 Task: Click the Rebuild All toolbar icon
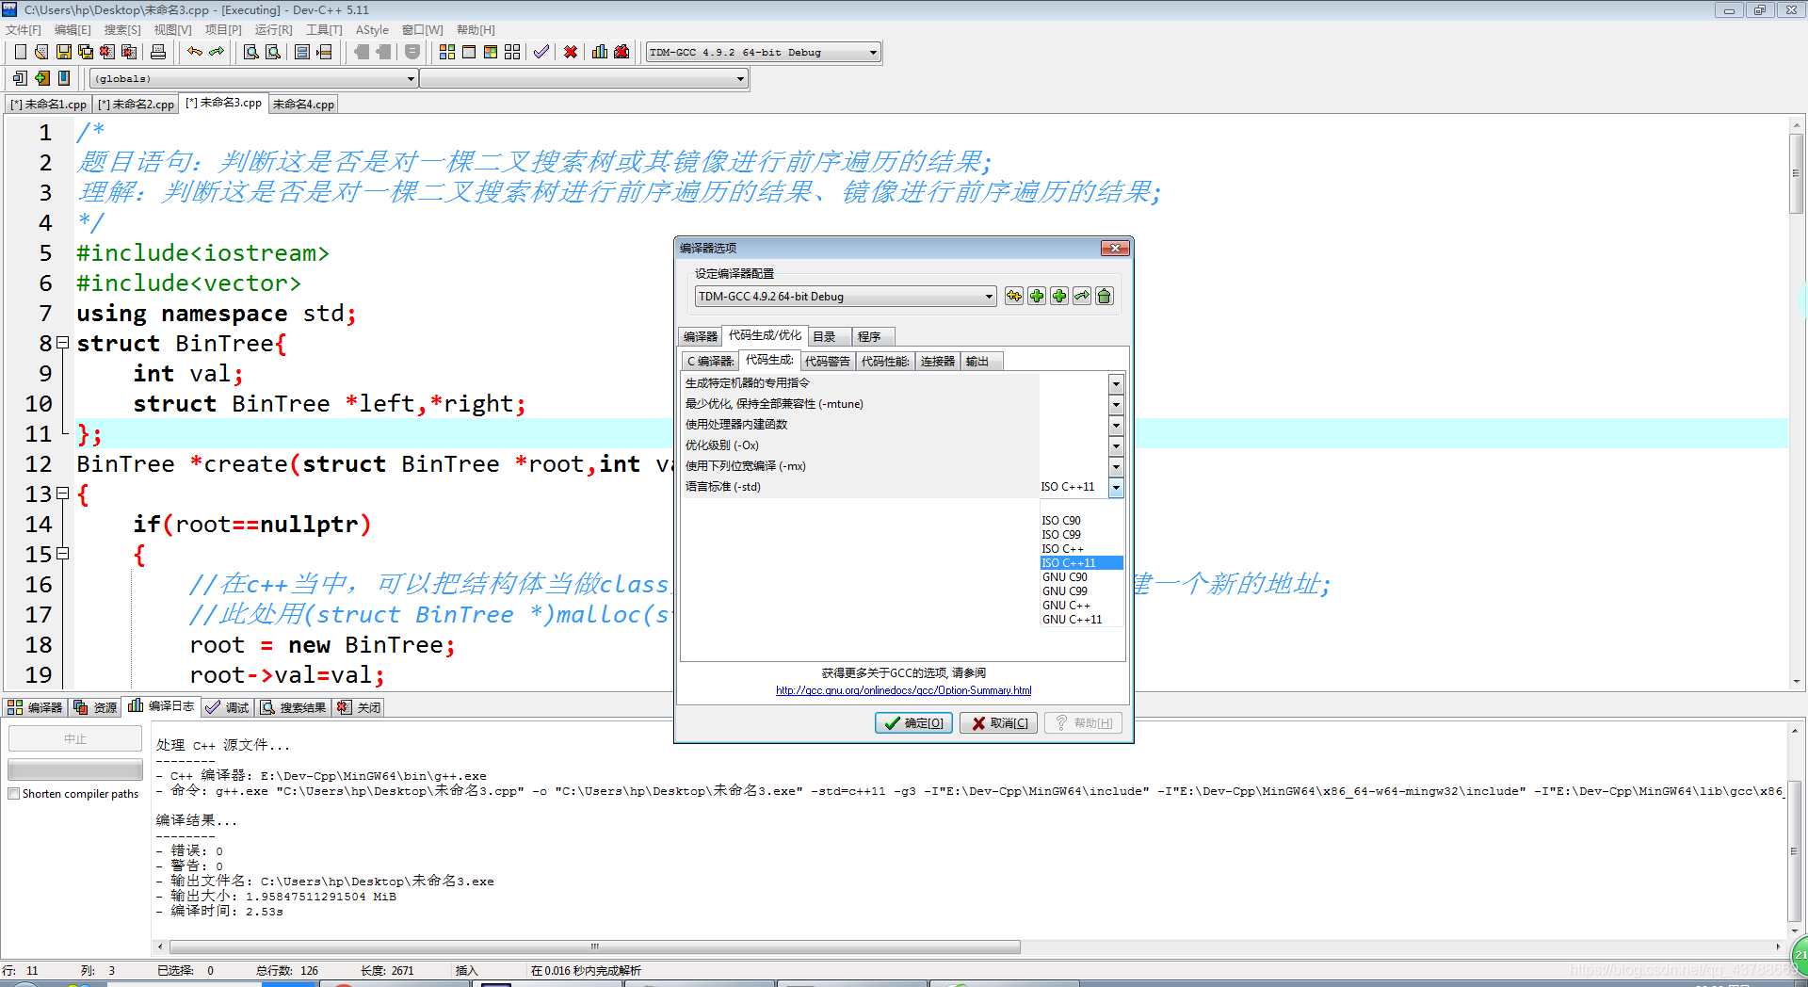pos(512,52)
